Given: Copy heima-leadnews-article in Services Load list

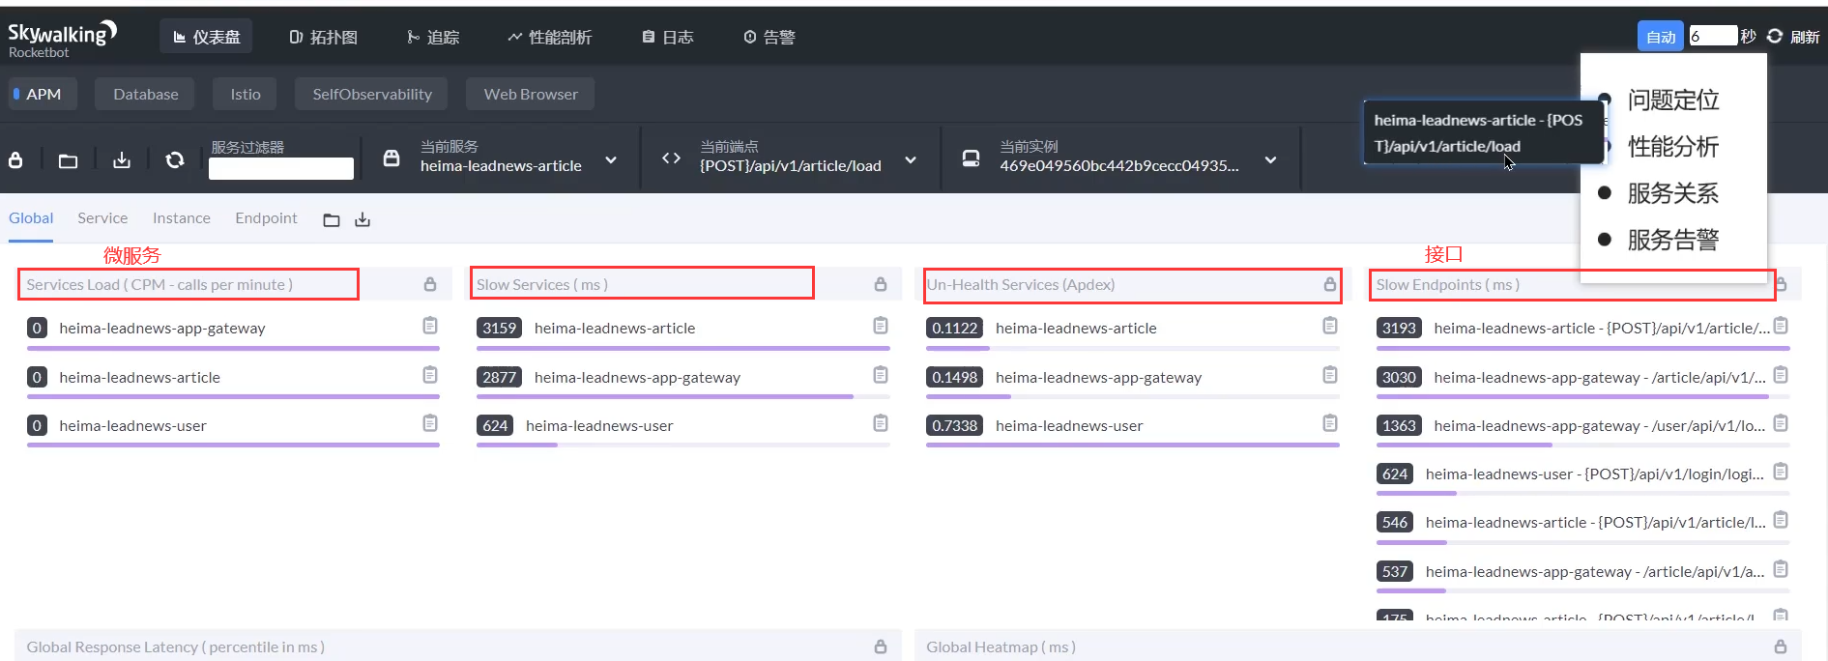Looking at the screenshot, I should (430, 375).
